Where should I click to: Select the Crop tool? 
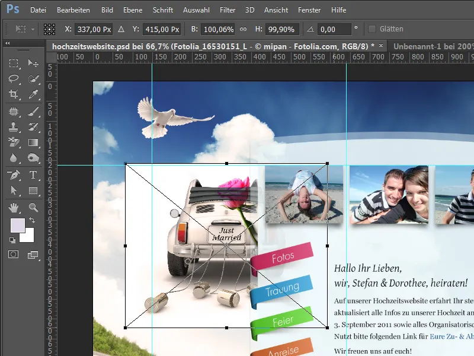[x=14, y=94]
